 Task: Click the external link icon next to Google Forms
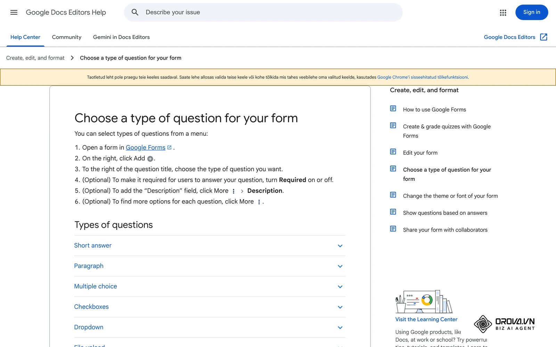[169, 147]
